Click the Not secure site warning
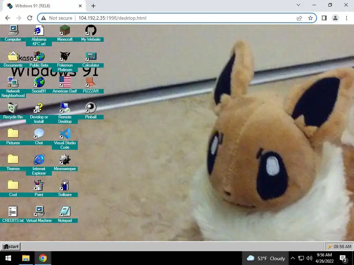This screenshot has height=265, width=354. tap(57, 18)
